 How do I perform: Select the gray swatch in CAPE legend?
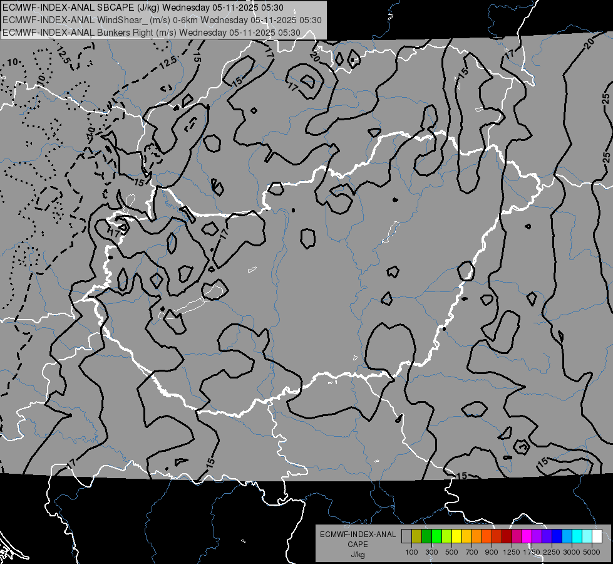pyautogui.click(x=406, y=536)
